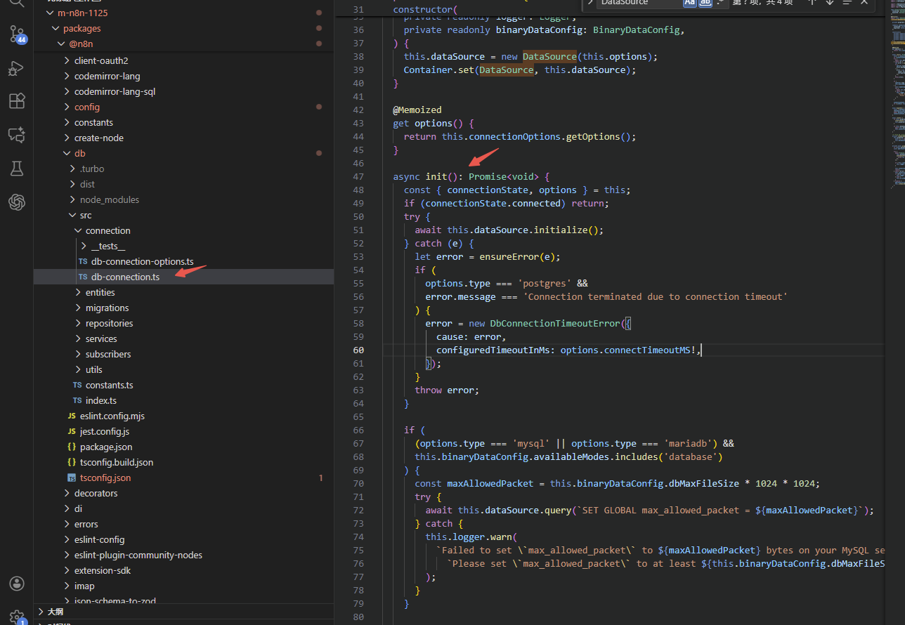
Task: Click line number 47 in gutter
Action: 358,176
